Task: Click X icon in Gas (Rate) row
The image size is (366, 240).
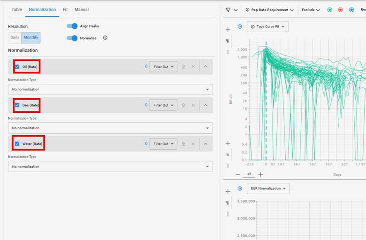Action: (193, 105)
